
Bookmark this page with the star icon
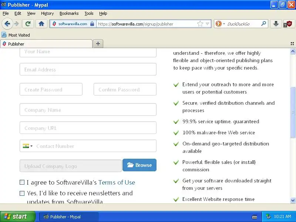point(200,24)
